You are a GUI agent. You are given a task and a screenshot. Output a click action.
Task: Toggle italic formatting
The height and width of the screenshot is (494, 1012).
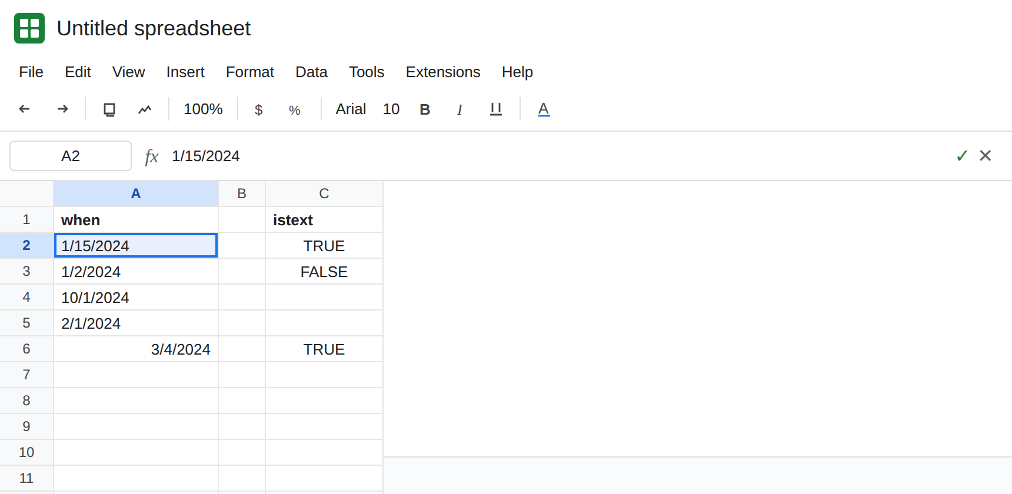click(460, 109)
